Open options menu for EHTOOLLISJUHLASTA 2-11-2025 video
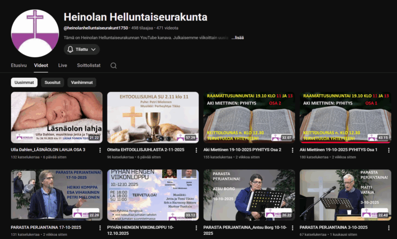397x239 pixels. [x=197, y=150]
